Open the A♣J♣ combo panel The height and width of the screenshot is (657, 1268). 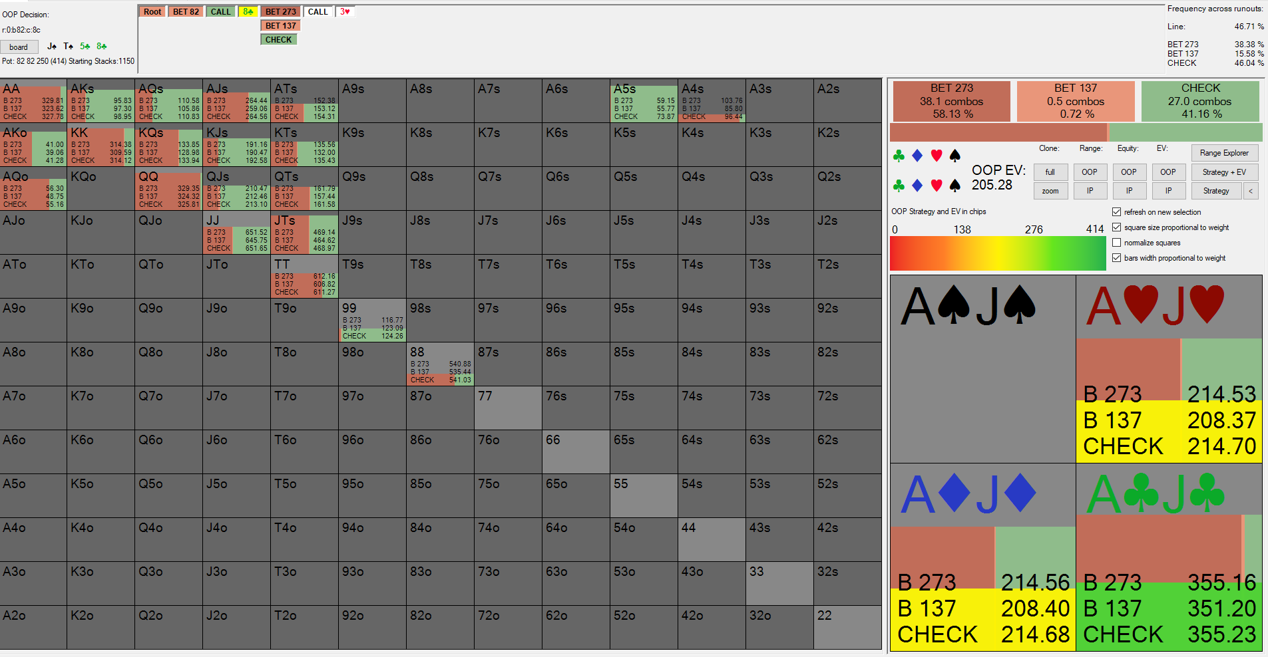click(x=1169, y=557)
